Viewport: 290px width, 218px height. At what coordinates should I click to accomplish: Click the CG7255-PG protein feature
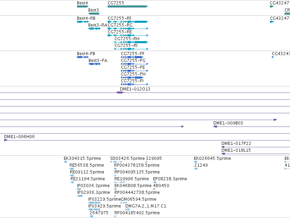point(135,64)
